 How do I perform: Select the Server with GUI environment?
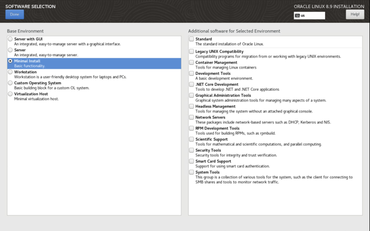click(x=10, y=39)
